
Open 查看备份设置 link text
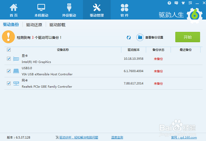[154, 37]
